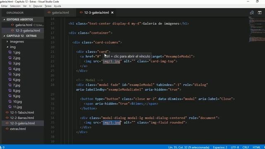Split the editor with split icon
This screenshot has height=149, width=265.
click(260, 13)
